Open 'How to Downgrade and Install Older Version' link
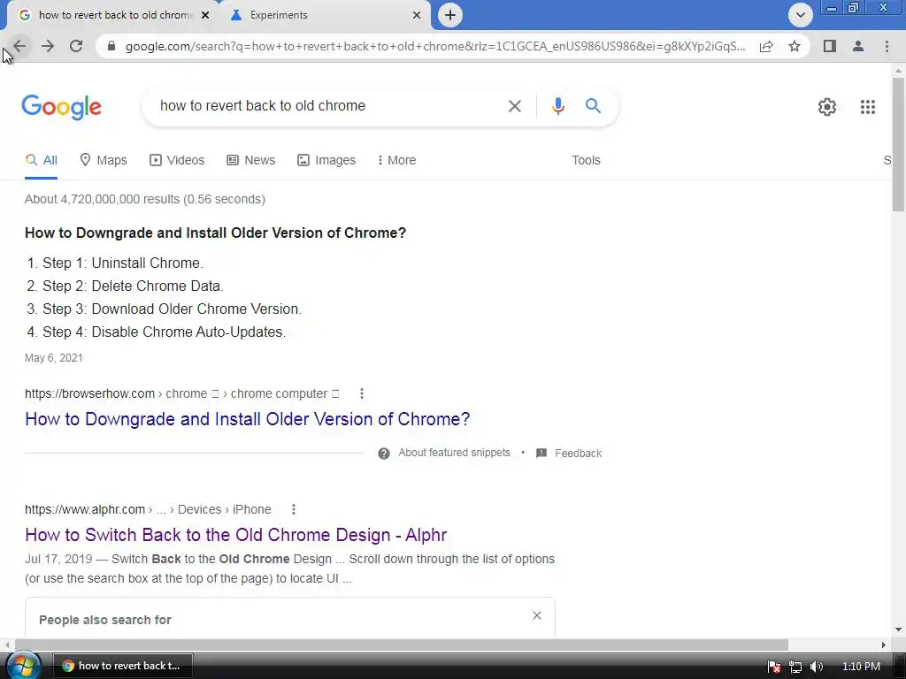The image size is (906, 679). coord(248,419)
